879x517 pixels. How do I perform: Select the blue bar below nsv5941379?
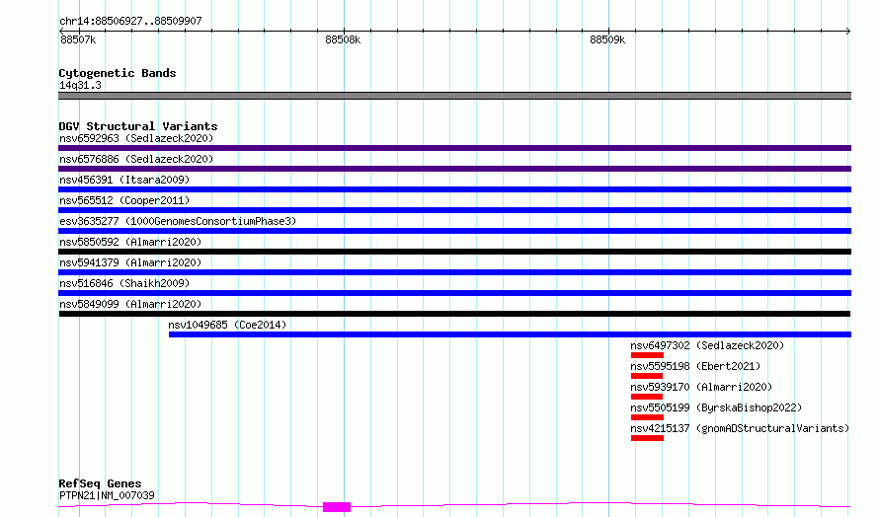point(454,272)
